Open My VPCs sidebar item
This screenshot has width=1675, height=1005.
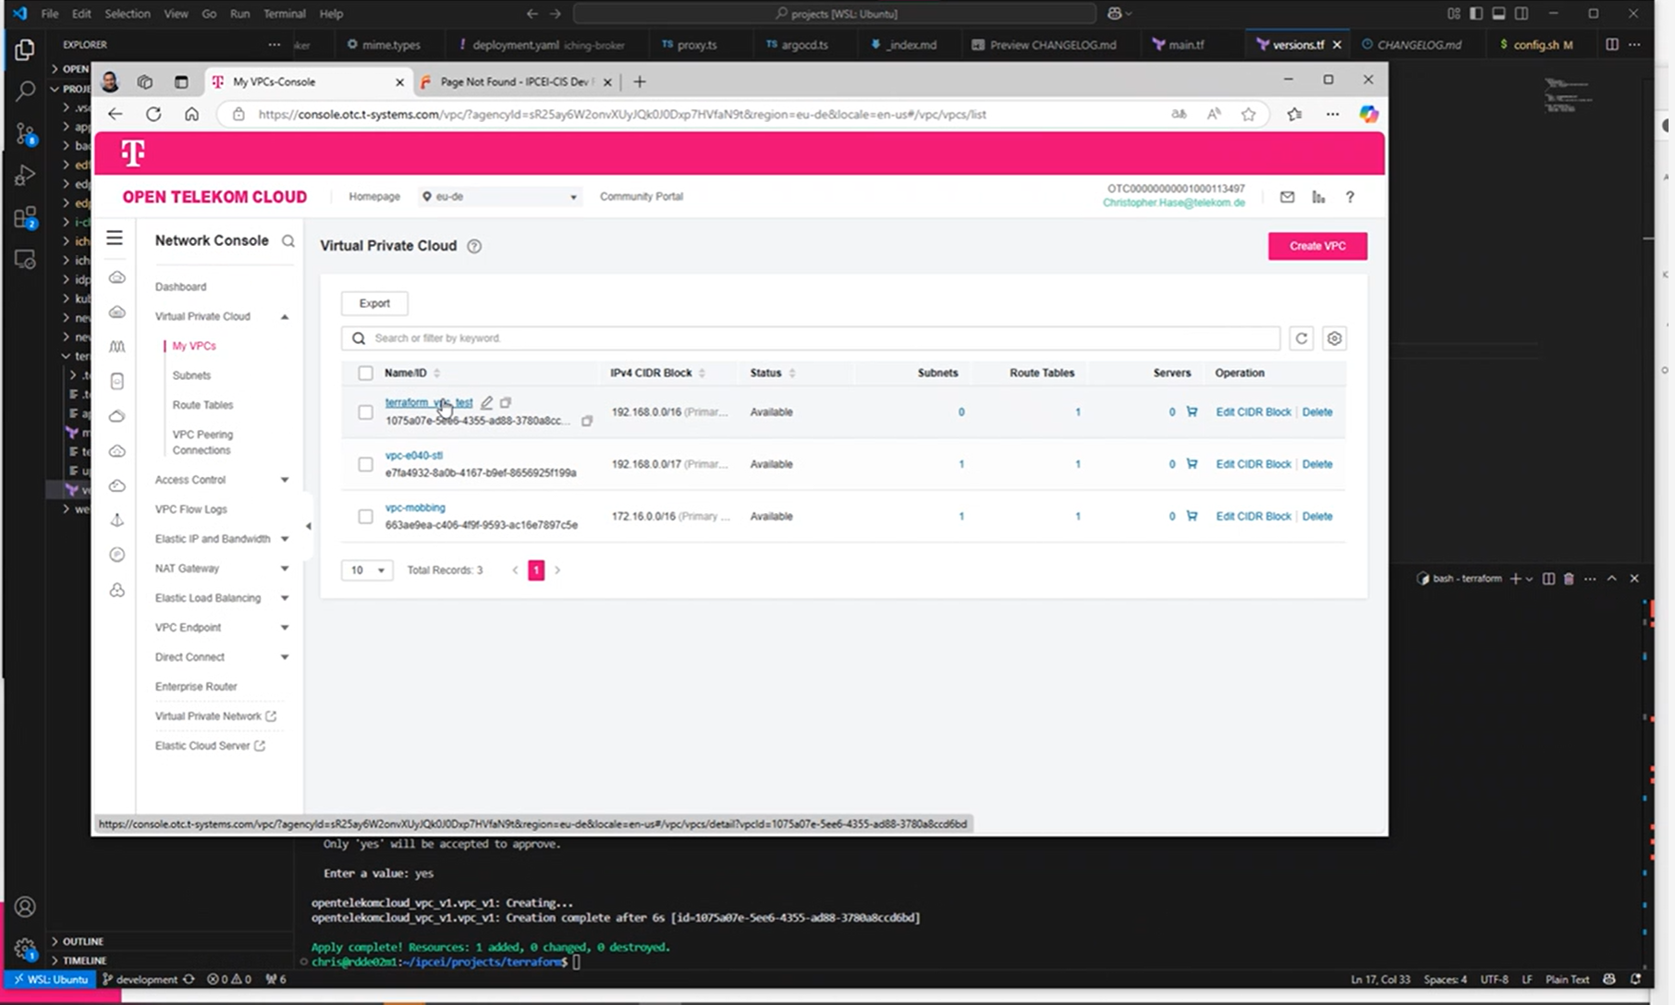pos(194,346)
